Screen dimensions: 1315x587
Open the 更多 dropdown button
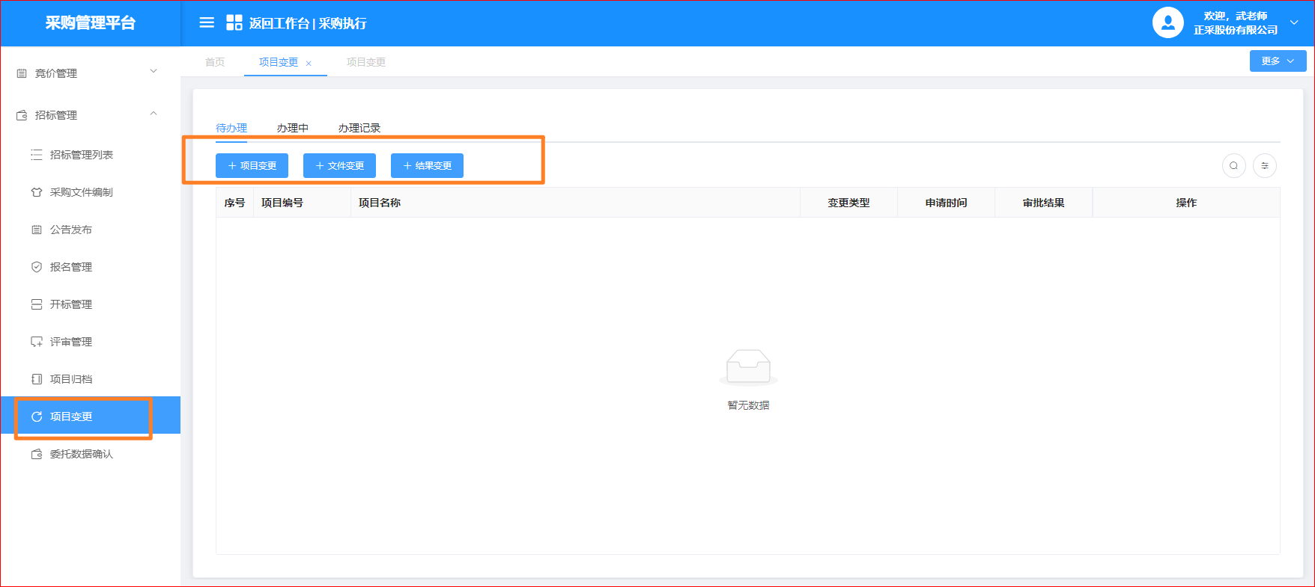(x=1278, y=61)
